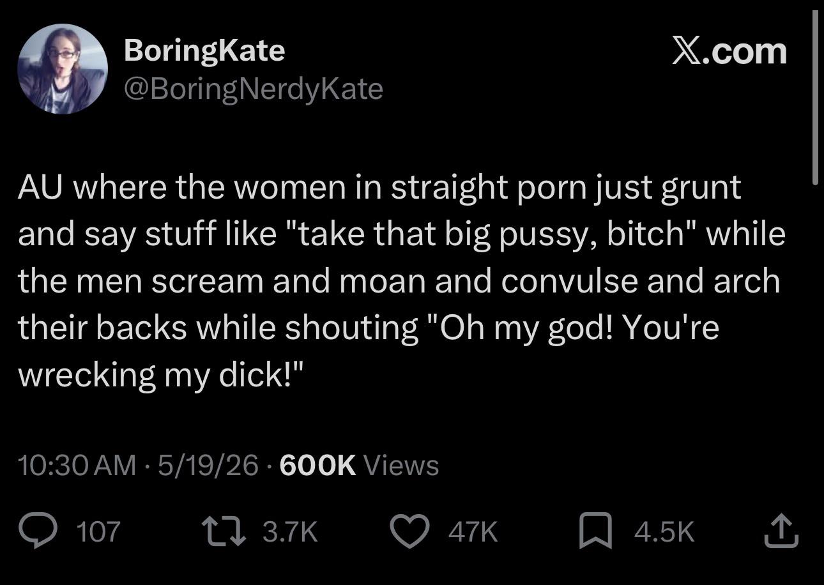This screenshot has width=824, height=585.
Task: Show the 107 replies count
Action: (98, 531)
